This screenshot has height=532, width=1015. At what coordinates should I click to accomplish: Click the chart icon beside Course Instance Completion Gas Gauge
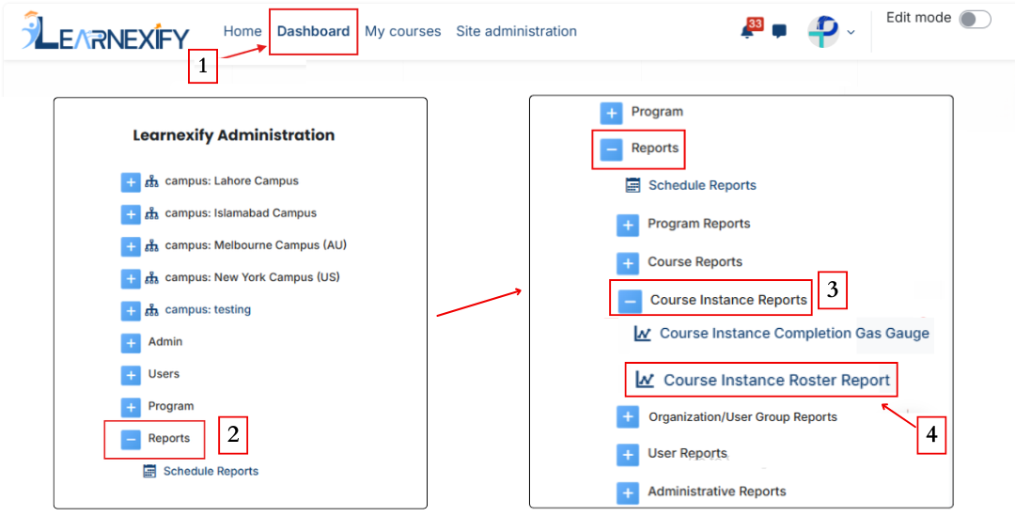[642, 334]
